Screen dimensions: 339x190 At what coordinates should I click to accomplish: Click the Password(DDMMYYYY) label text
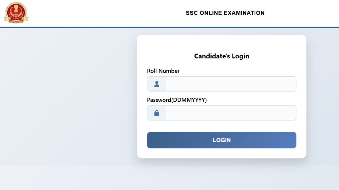coord(177,100)
